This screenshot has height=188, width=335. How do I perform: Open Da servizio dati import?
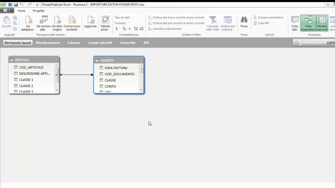point(43,23)
